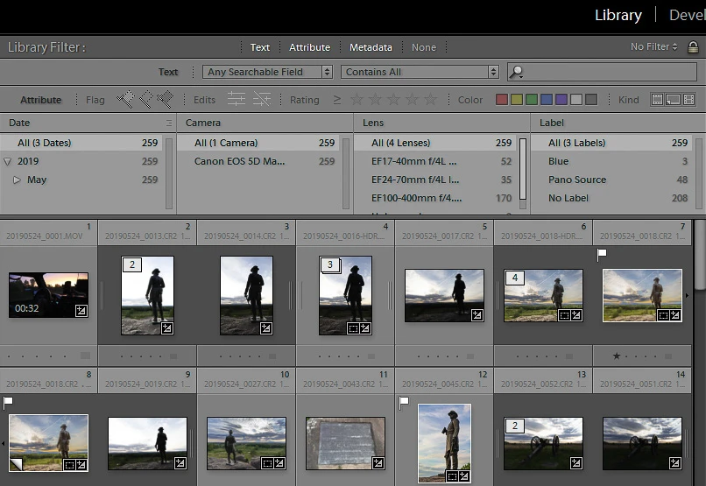Screen dimensions: 706x486
Task: Filter by unedited photos icon
Action: coord(262,99)
